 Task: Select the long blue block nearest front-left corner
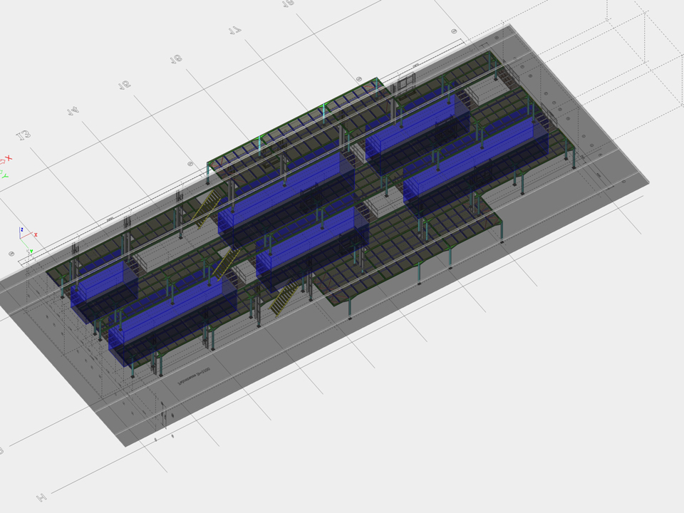point(171,313)
